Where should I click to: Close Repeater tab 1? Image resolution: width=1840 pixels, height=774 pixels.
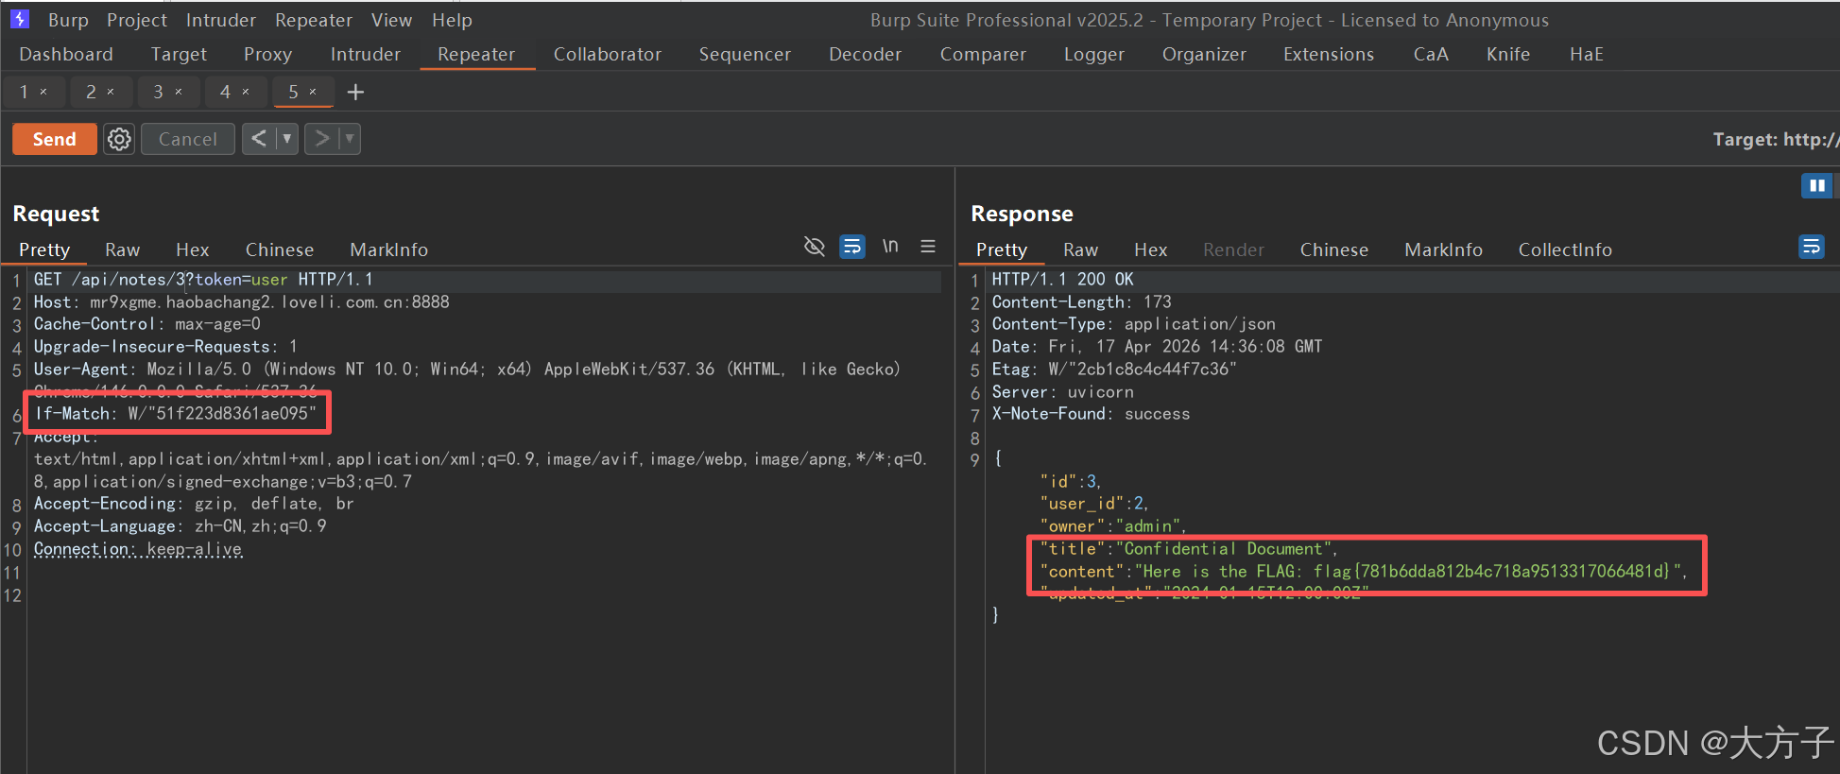(43, 92)
